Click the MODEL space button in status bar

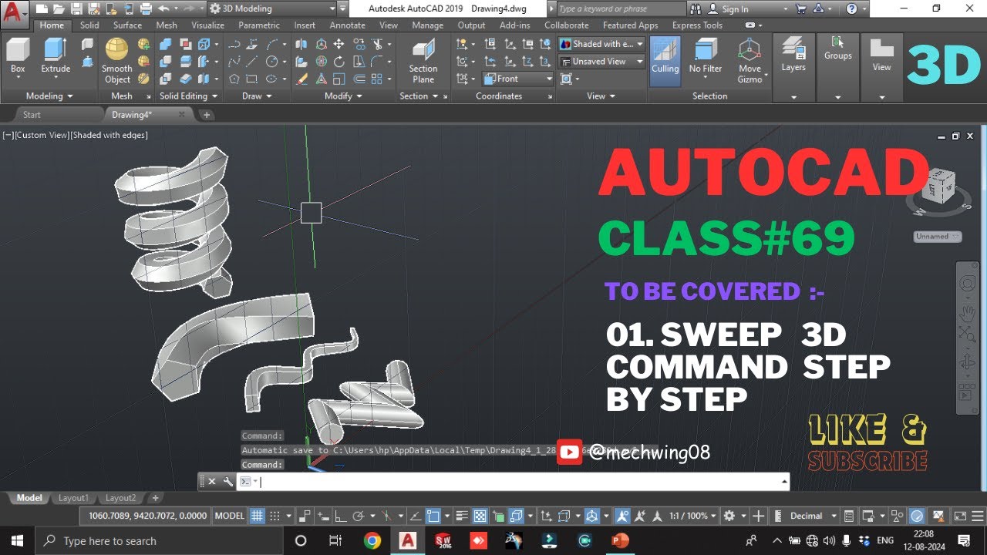[x=229, y=516]
